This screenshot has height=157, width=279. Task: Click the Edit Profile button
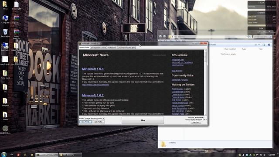click(x=98, y=122)
